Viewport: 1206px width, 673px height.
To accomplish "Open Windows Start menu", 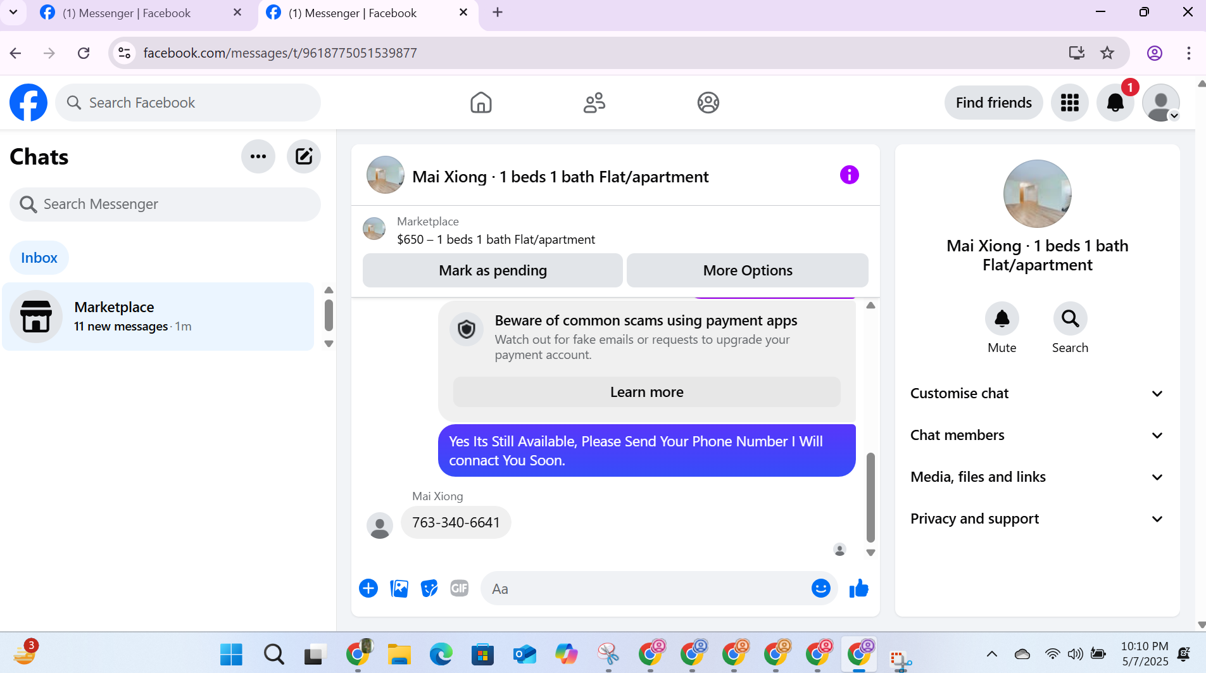I will (231, 654).
